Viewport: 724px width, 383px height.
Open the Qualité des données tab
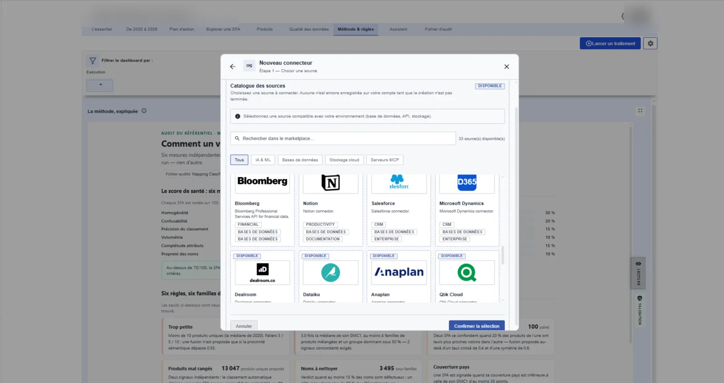tap(309, 29)
